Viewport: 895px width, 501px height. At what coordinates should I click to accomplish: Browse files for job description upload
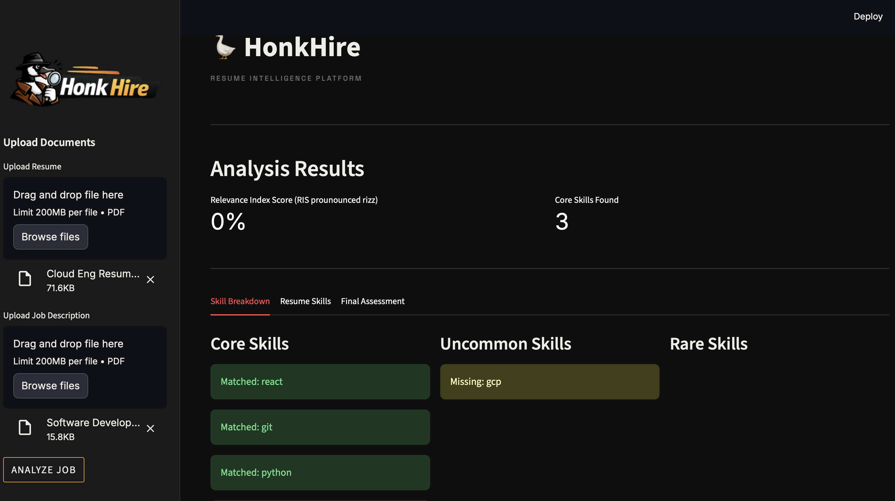pos(51,386)
